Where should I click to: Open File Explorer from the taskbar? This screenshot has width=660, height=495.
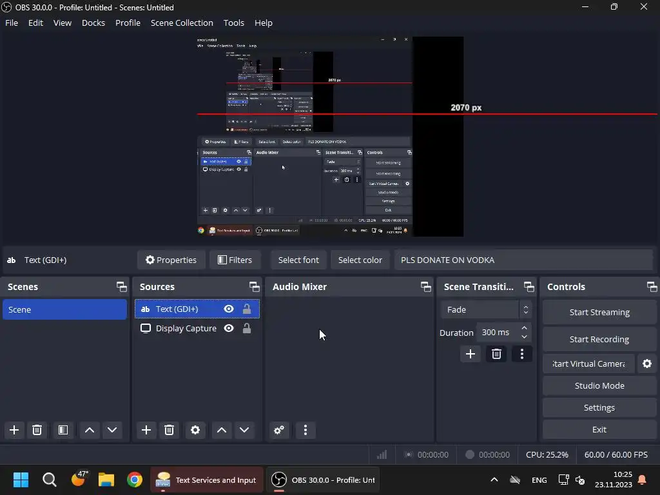pos(106,480)
